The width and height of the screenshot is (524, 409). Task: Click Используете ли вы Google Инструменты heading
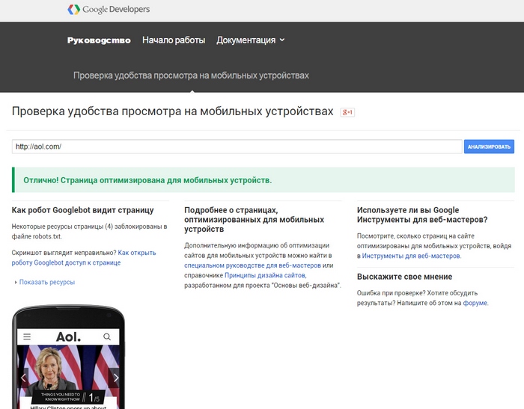(422, 215)
